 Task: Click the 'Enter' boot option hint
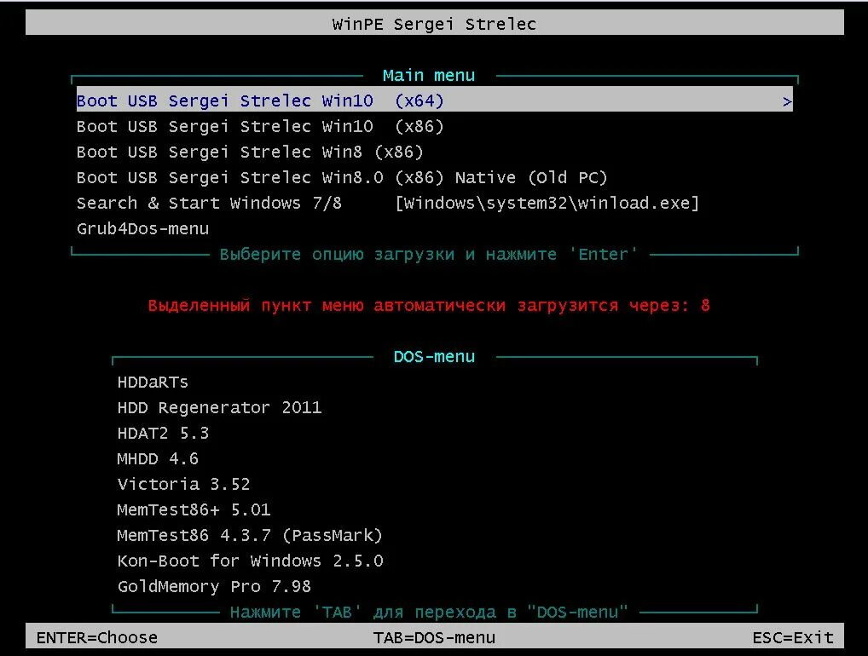click(429, 255)
